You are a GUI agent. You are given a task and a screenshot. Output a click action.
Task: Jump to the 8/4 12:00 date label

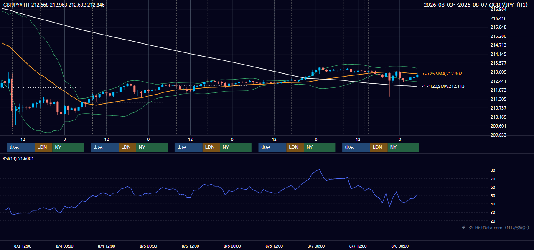[107, 246]
